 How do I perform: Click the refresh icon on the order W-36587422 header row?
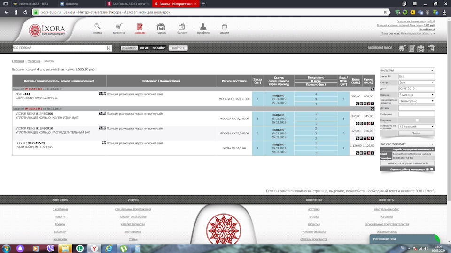tap(373, 89)
